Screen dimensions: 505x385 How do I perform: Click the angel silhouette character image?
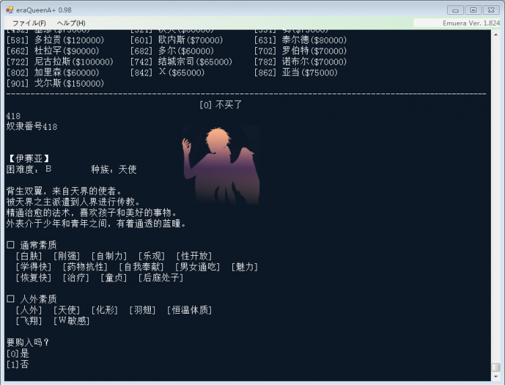click(x=221, y=166)
